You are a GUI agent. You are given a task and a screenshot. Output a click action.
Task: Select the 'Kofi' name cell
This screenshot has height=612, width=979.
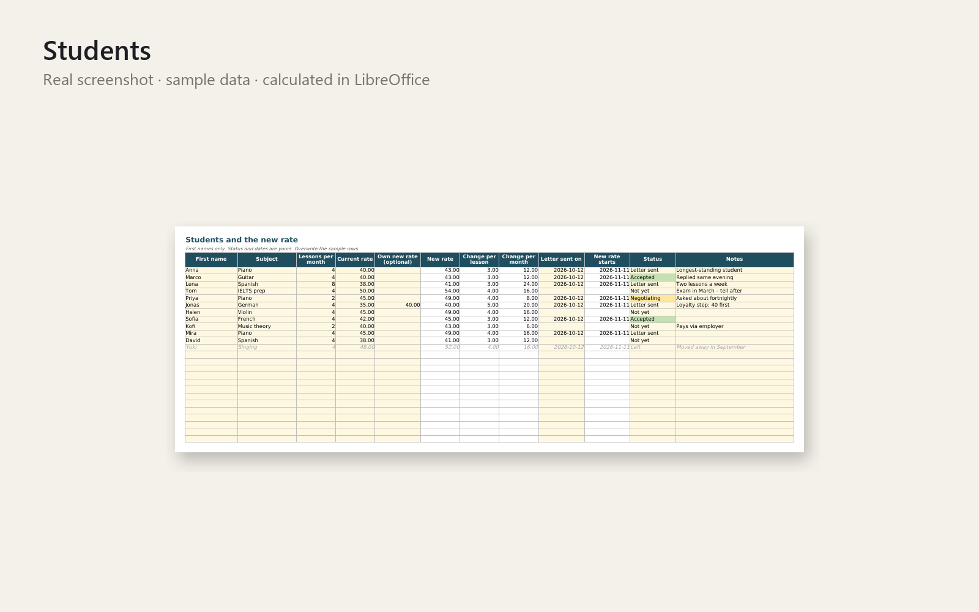[x=211, y=327]
